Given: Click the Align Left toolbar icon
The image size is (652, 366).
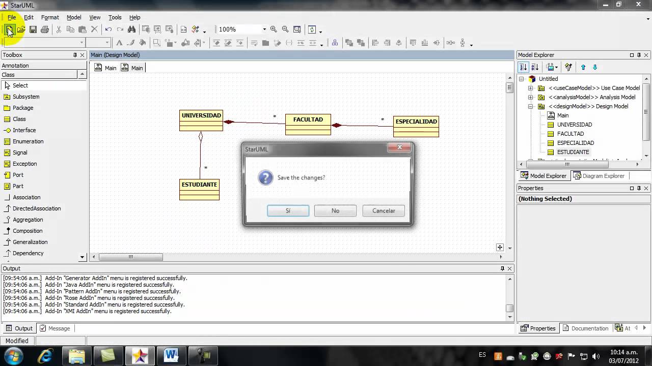Looking at the screenshot, I should [x=375, y=43].
